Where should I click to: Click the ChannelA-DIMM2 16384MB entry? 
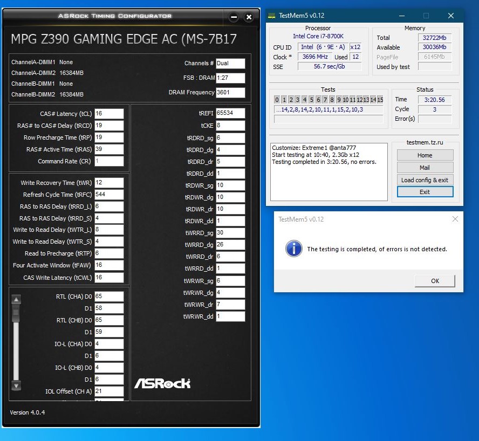(47, 73)
